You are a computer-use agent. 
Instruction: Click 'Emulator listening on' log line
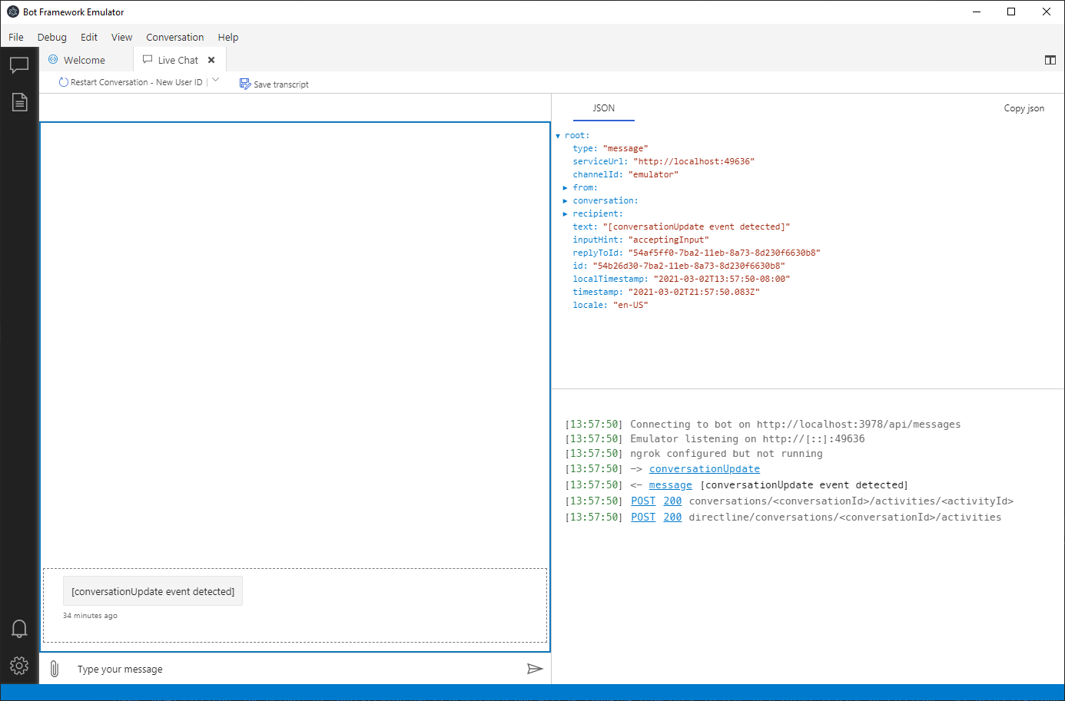click(715, 439)
